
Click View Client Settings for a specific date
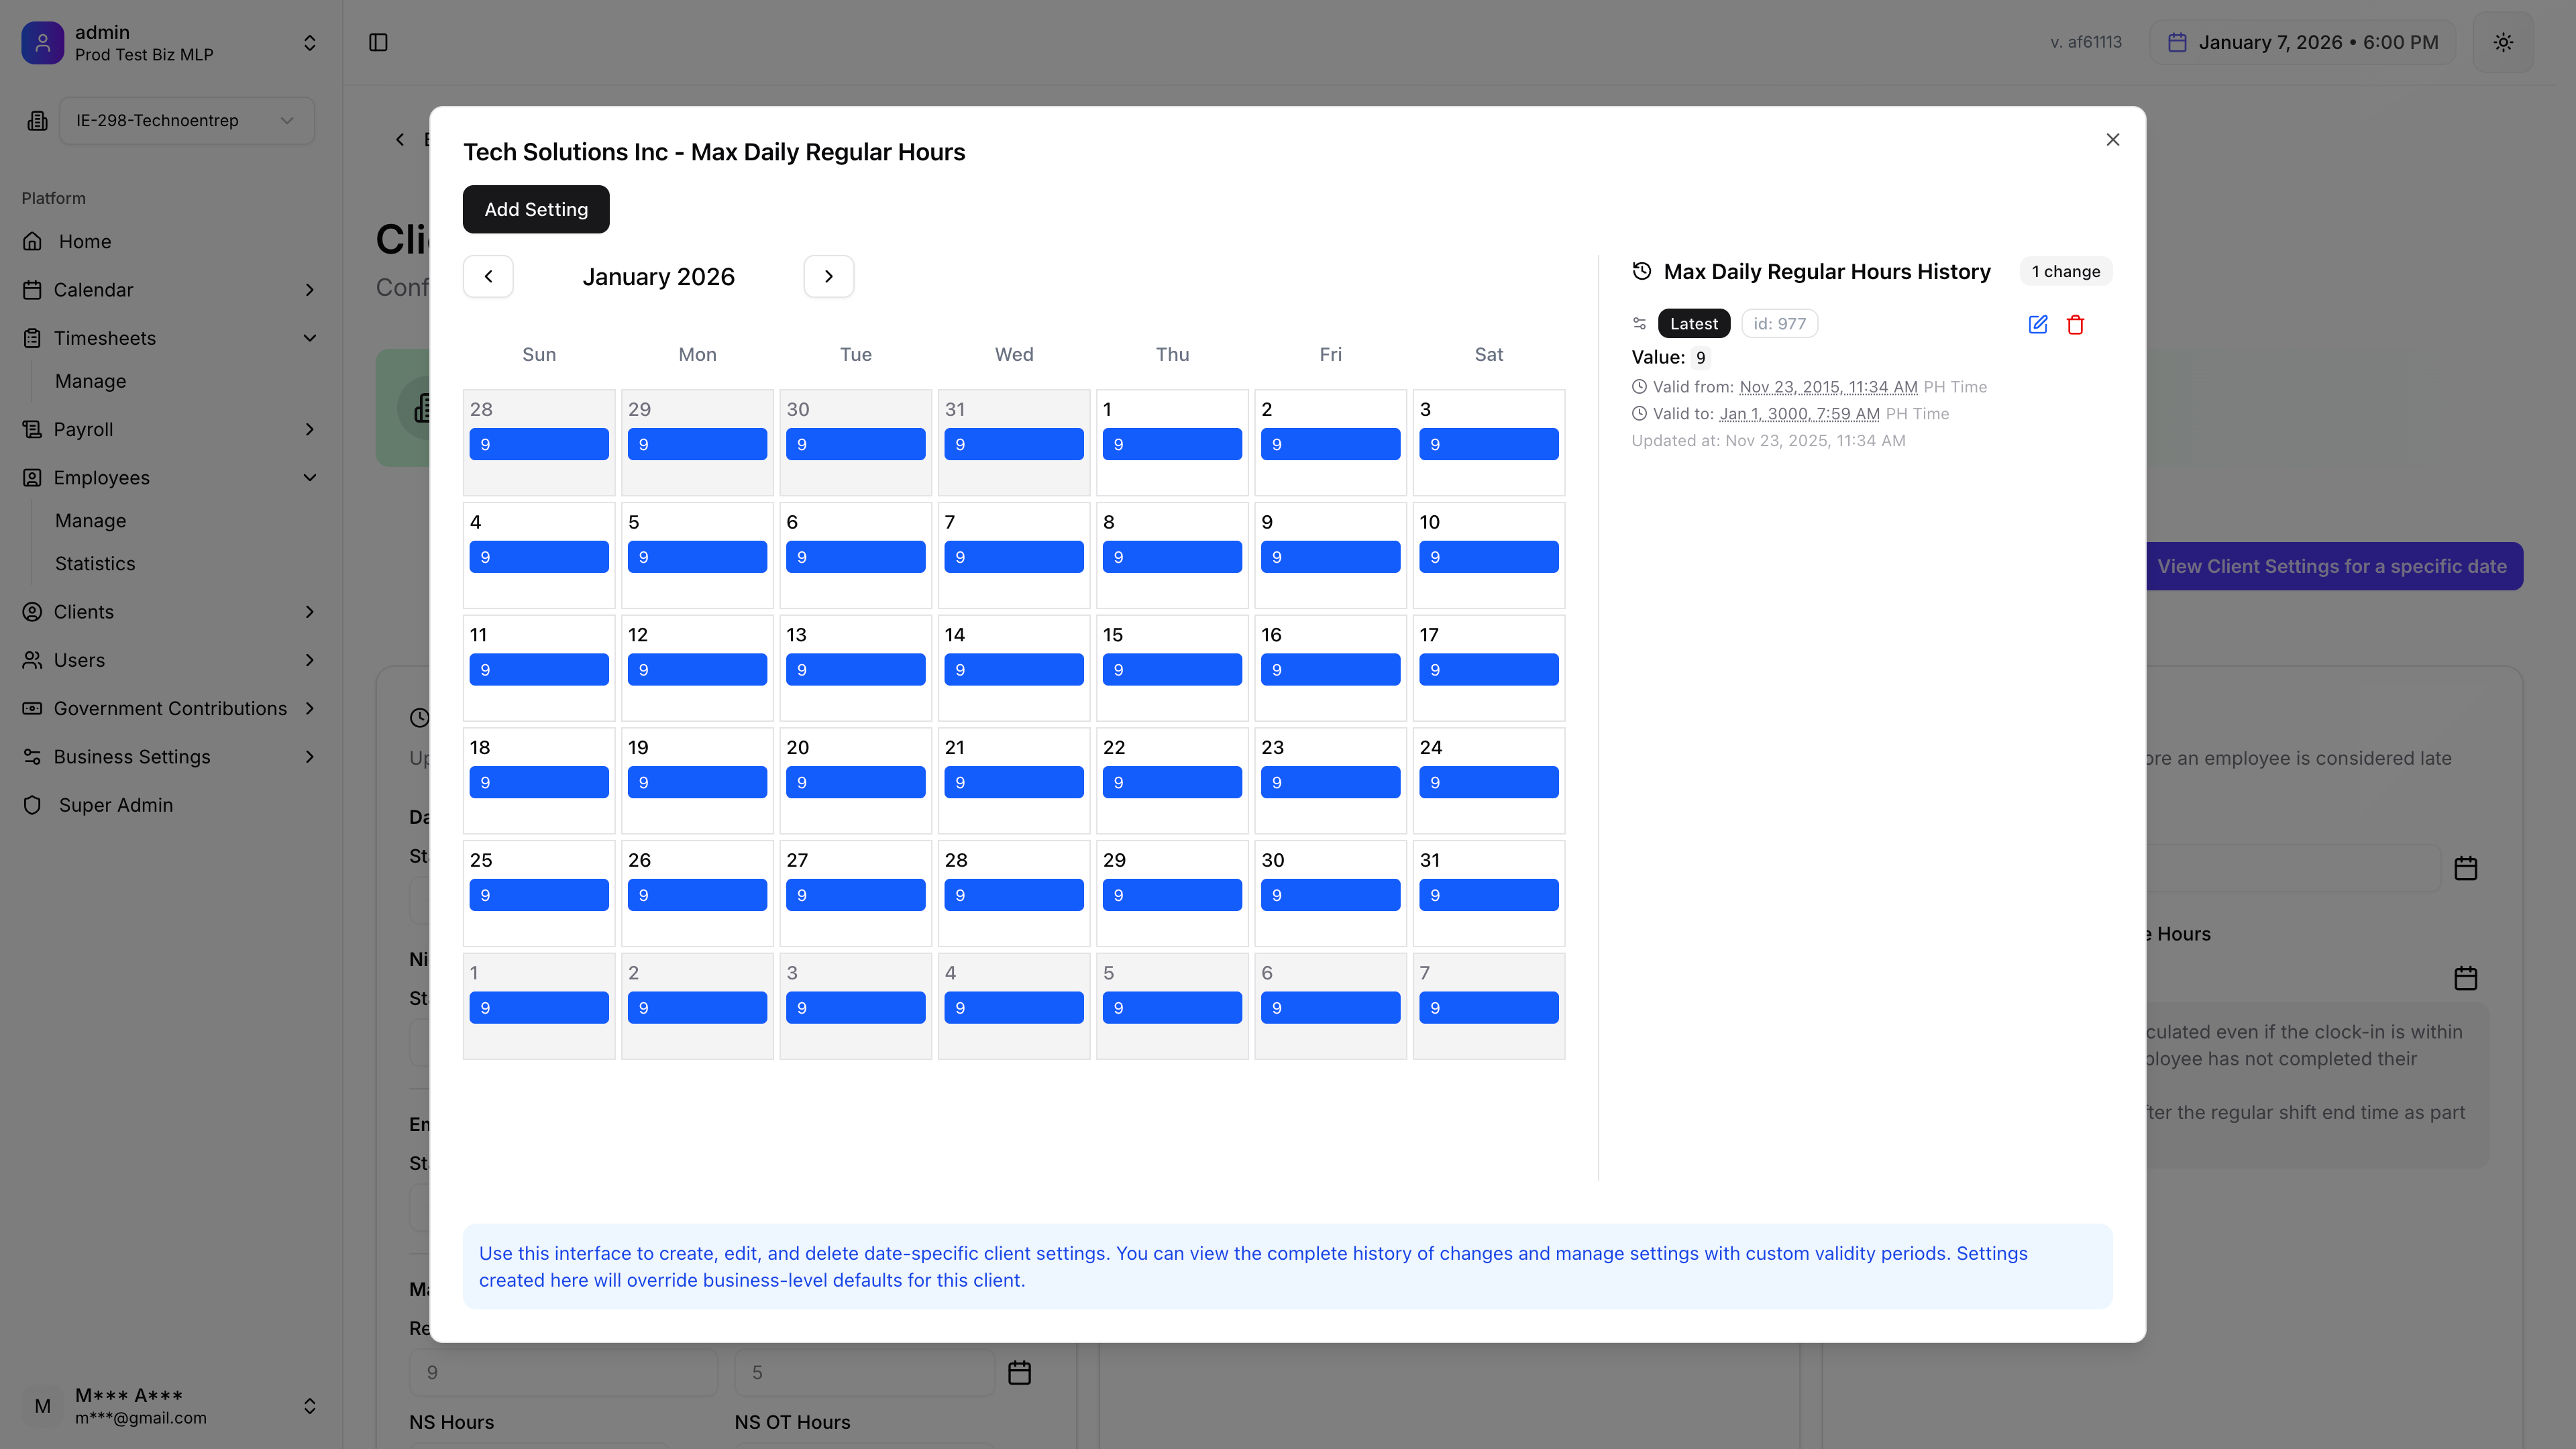point(2333,566)
